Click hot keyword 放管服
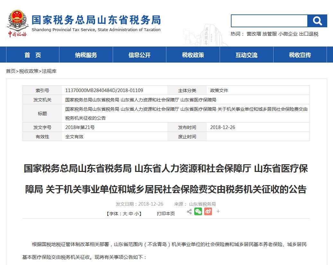Viewport: 333px width, 265px height. point(270,34)
